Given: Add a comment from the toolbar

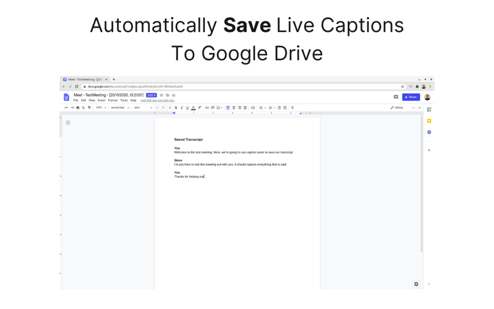Looking at the screenshot, I should (x=213, y=108).
